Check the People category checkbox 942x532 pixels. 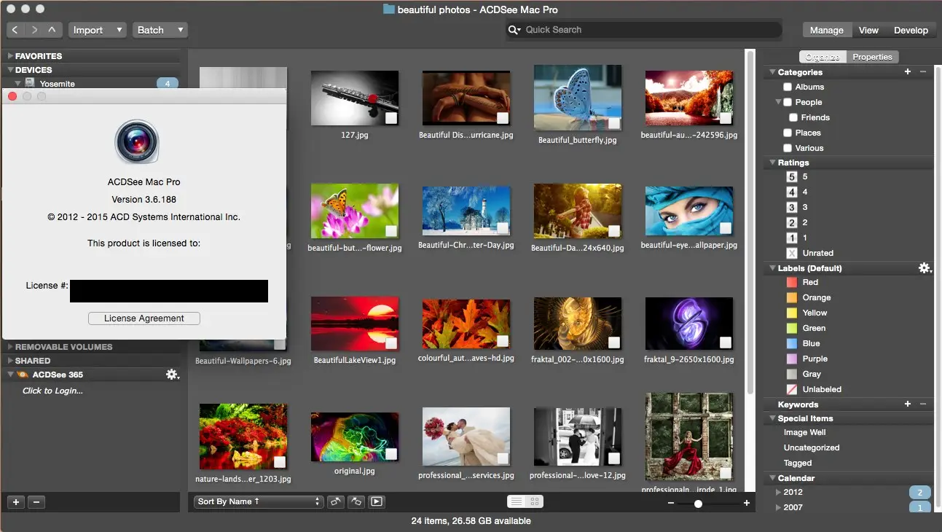pyautogui.click(x=788, y=102)
